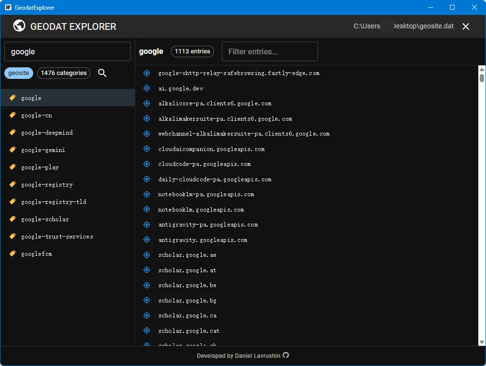Image resolution: width=486 pixels, height=366 pixels.
Task: Click the tag icon beside google-play
Action: click(x=13, y=167)
